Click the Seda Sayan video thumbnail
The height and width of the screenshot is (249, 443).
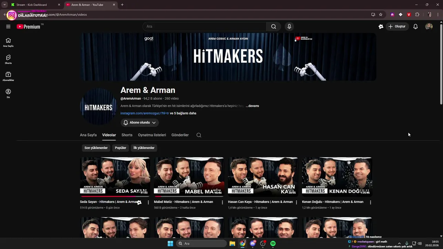point(115,177)
